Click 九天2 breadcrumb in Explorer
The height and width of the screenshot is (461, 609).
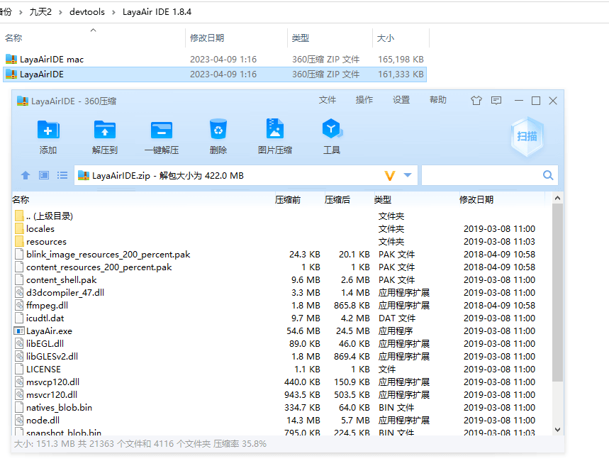point(40,12)
